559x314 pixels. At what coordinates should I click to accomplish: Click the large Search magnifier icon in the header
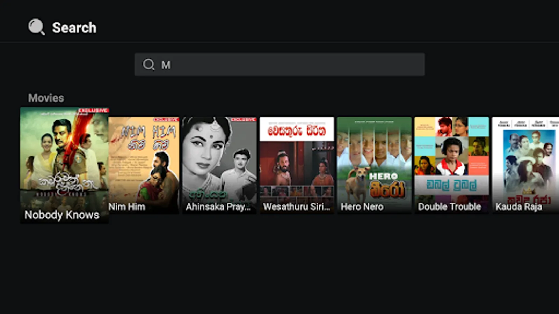coord(37,27)
